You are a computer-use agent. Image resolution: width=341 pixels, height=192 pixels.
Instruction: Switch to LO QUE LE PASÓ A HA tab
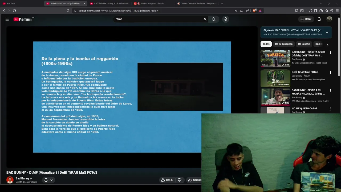109,3
